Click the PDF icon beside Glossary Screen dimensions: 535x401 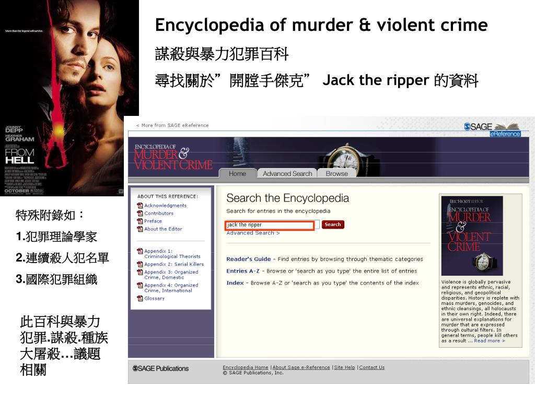[140, 298]
